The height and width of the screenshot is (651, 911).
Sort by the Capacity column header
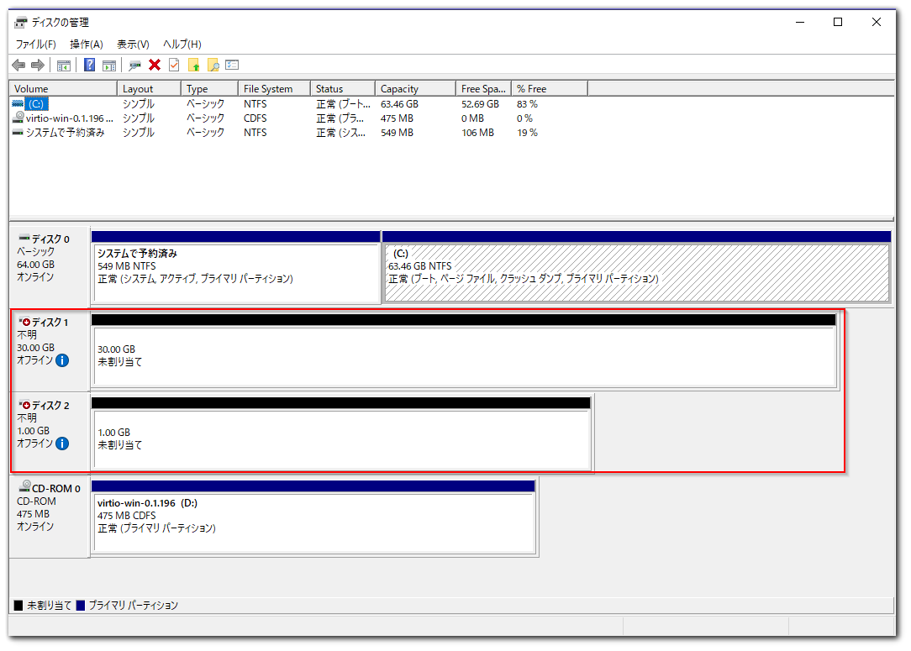[x=415, y=89]
